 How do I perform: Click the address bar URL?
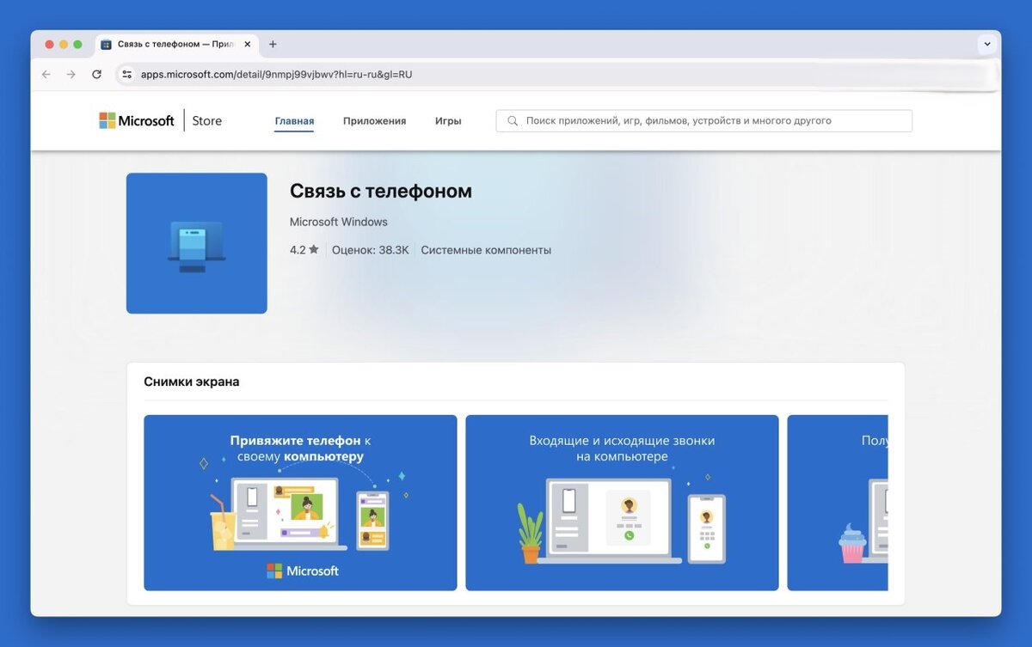[x=276, y=75]
